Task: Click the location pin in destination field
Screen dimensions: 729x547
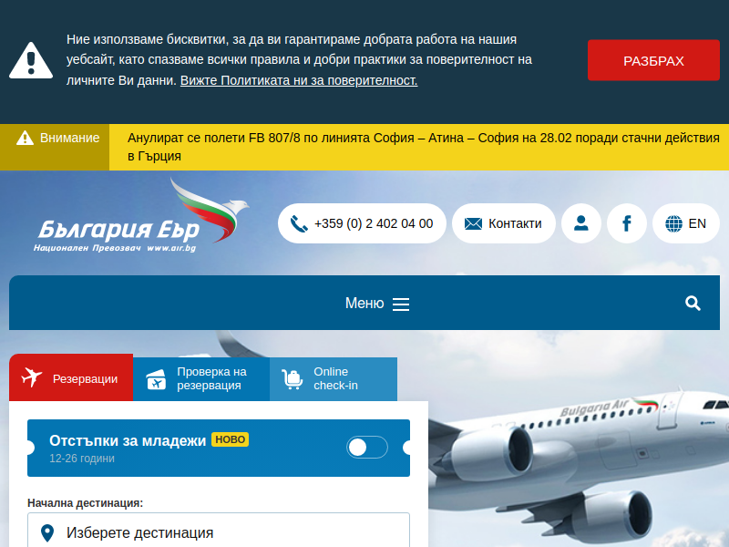Action: [x=47, y=533]
